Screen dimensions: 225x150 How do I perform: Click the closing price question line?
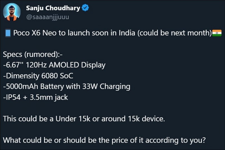click(x=104, y=140)
